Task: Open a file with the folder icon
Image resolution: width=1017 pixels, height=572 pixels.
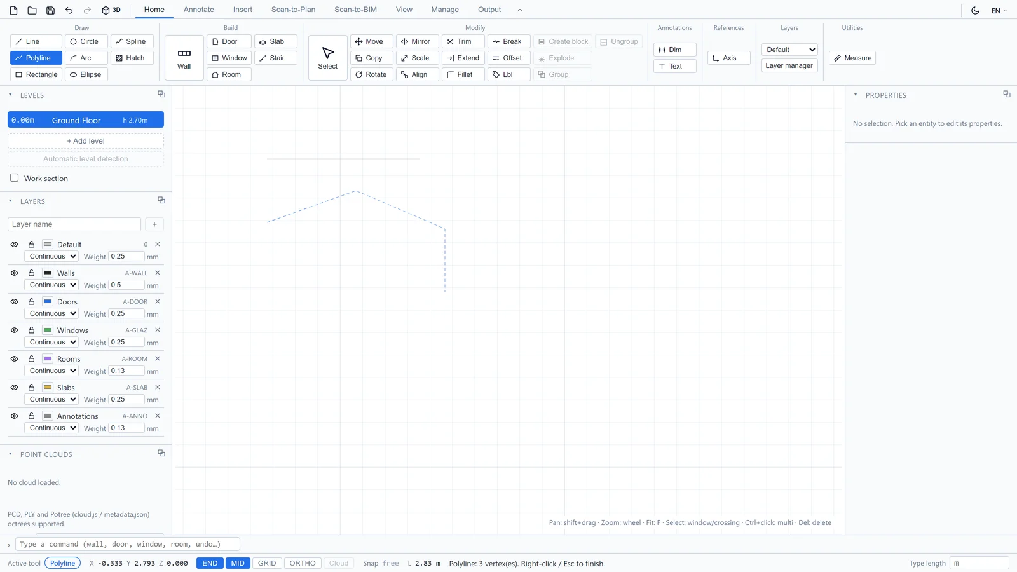Action: pos(32,10)
